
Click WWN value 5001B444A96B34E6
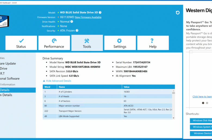click(x=135, y=71)
